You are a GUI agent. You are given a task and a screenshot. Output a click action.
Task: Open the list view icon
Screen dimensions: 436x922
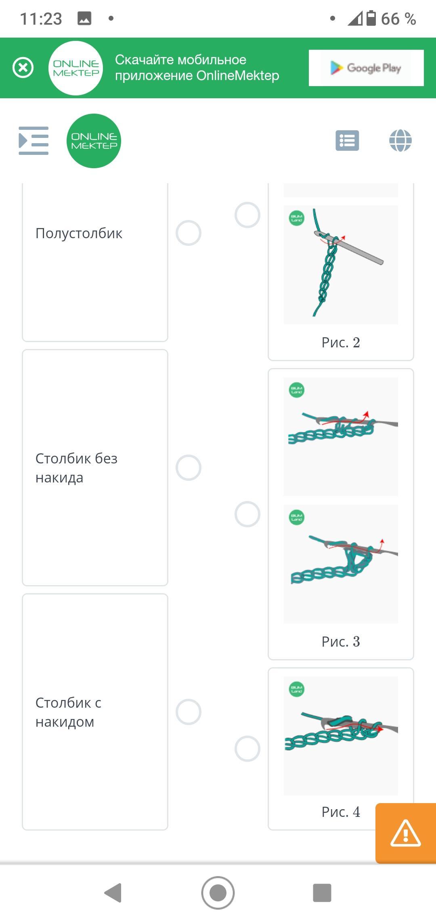(347, 141)
